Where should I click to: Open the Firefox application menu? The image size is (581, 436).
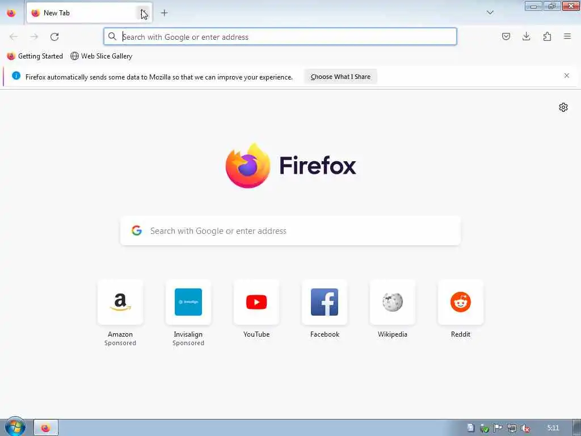[x=567, y=36]
